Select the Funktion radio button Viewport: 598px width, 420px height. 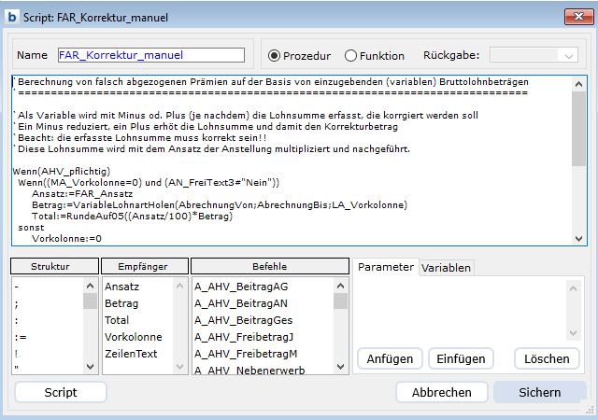351,55
